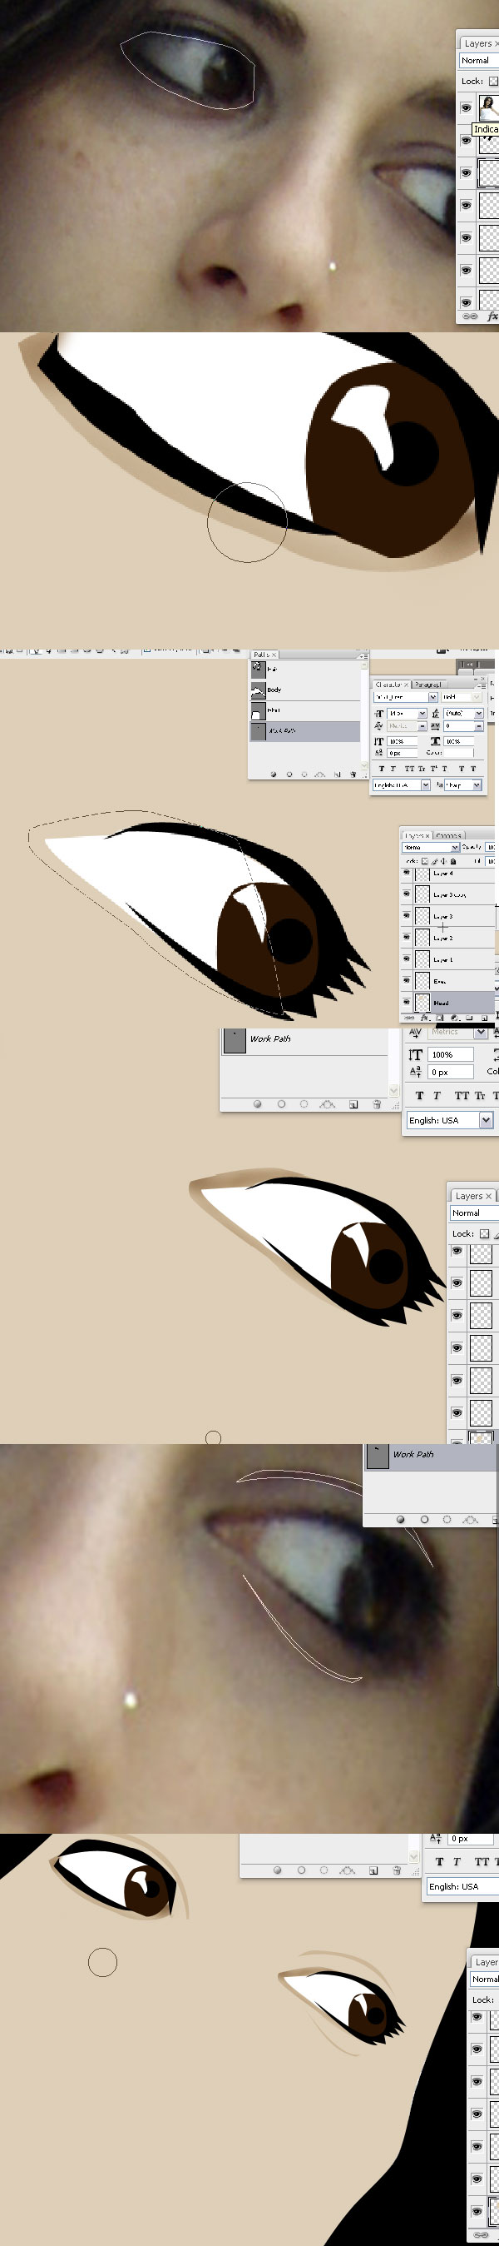The width and height of the screenshot is (499, 2246).
Task: Open English: USA dropdown beside the Sharp dropdown
Action: pyautogui.click(x=426, y=785)
